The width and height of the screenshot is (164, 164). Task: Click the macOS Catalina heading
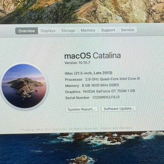(93, 56)
